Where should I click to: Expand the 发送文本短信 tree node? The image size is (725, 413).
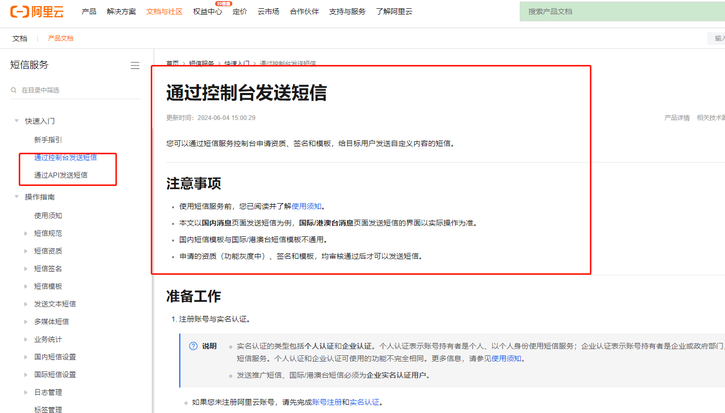coord(26,304)
